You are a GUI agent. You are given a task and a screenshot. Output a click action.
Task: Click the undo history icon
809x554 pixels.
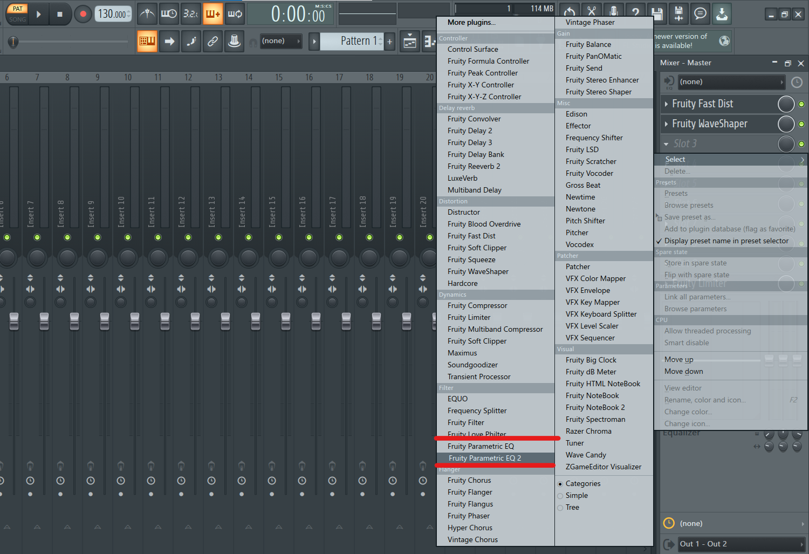pos(570,13)
